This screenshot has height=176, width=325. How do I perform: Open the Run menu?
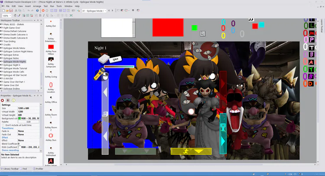(52, 6)
